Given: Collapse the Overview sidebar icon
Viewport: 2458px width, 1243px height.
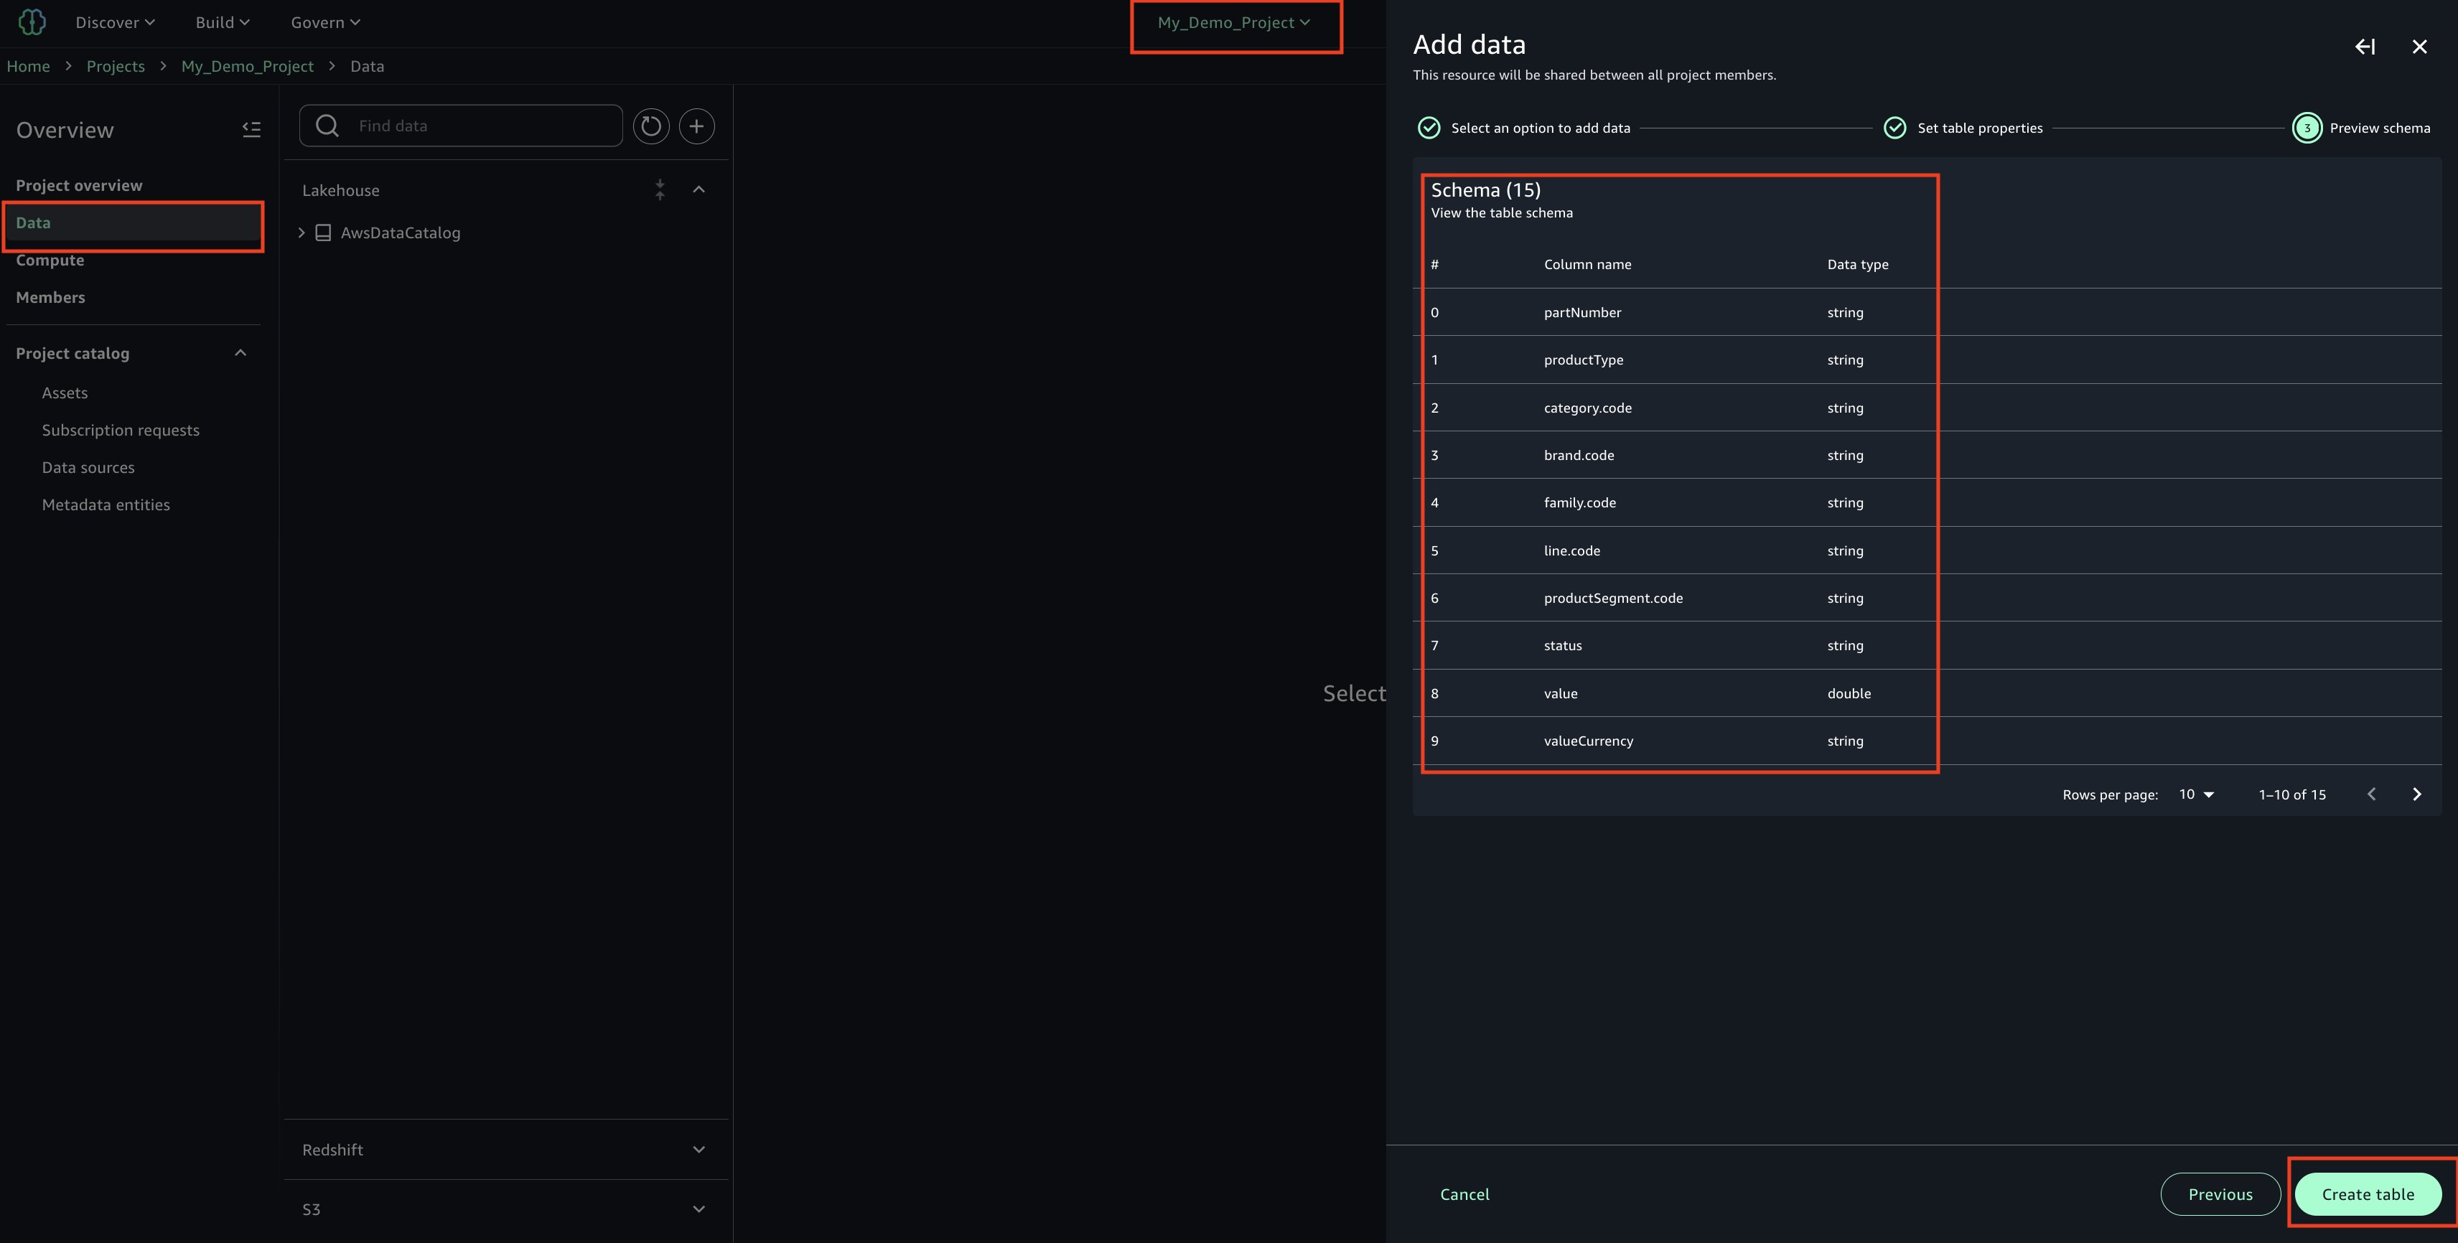Looking at the screenshot, I should tap(251, 130).
